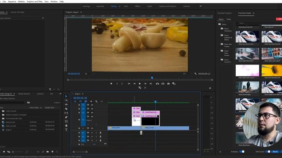Select the Ripple Edit tool
This screenshot has width=282, height=158.
point(66,104)
